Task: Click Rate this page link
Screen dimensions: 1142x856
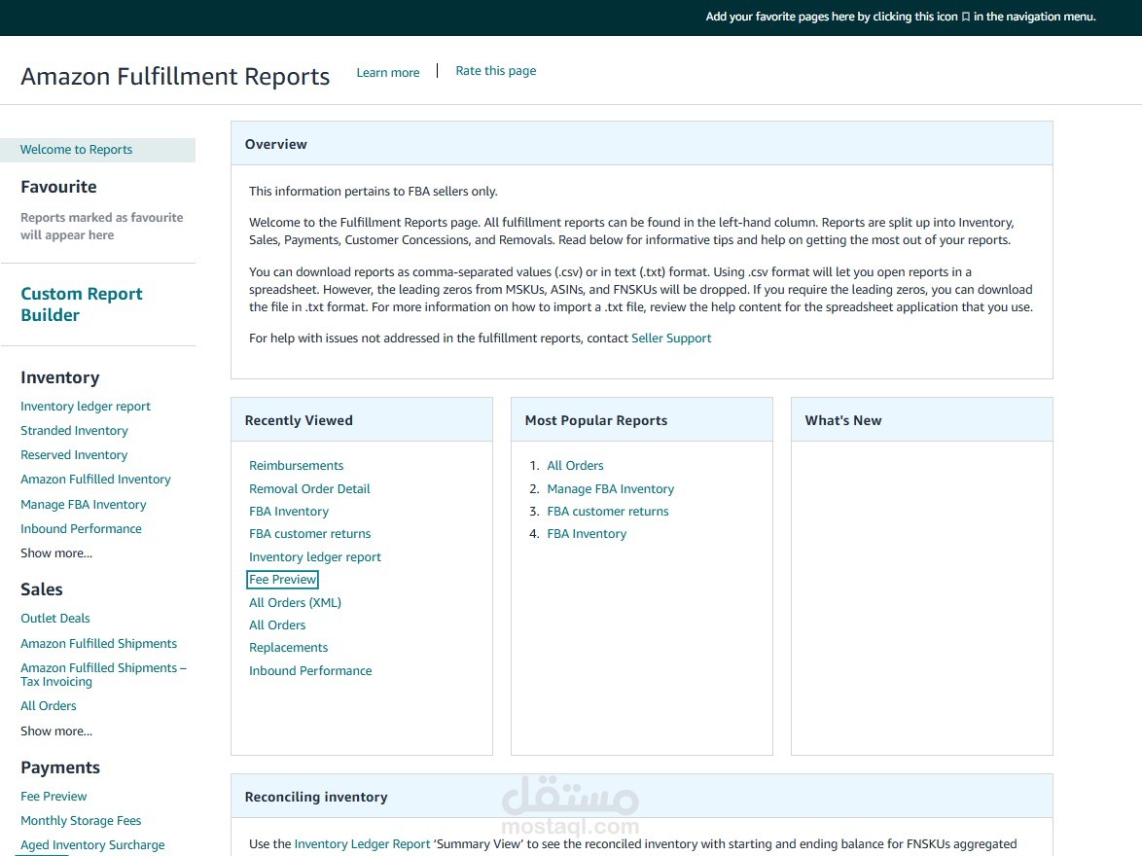Action: 496,71
